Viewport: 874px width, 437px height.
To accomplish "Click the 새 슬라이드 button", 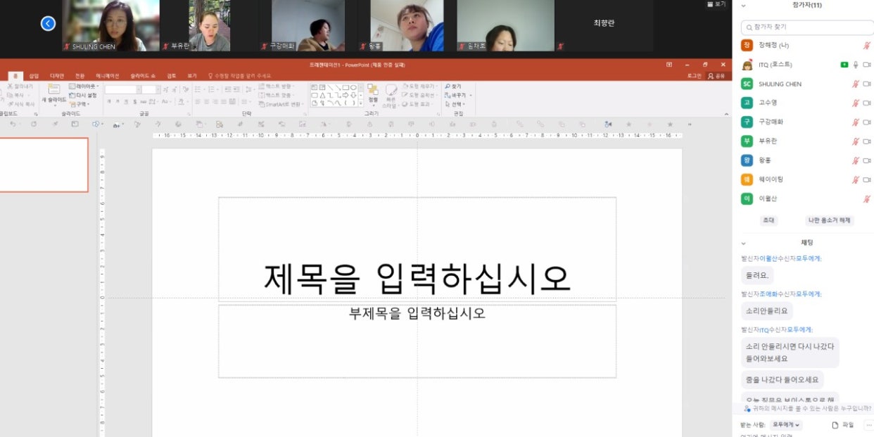I will click(54, 94).
